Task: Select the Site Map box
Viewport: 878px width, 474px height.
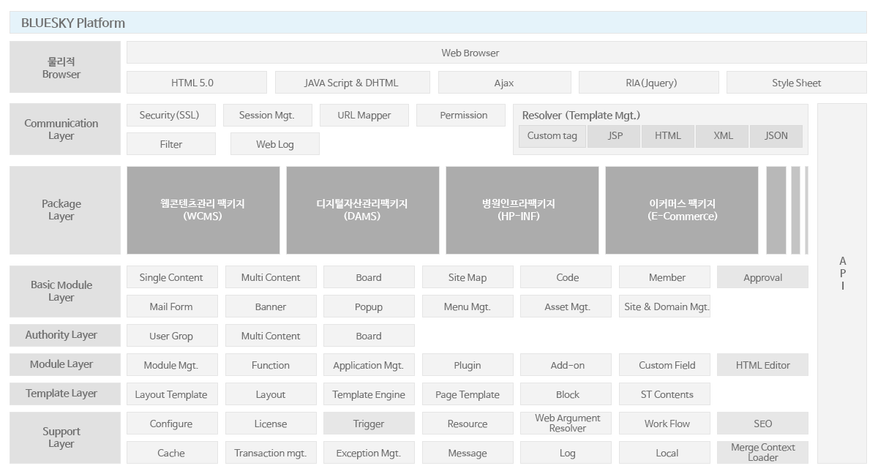Action: pos(468,277)
